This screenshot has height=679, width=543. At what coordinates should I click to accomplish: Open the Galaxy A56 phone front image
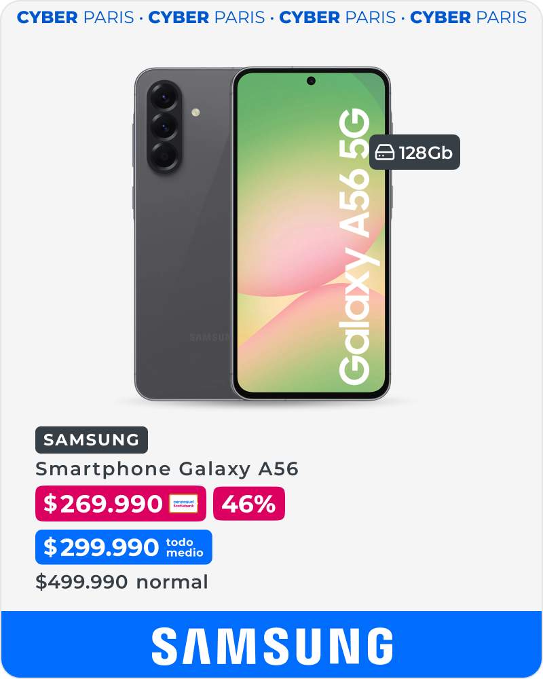(x=311, y=234)
